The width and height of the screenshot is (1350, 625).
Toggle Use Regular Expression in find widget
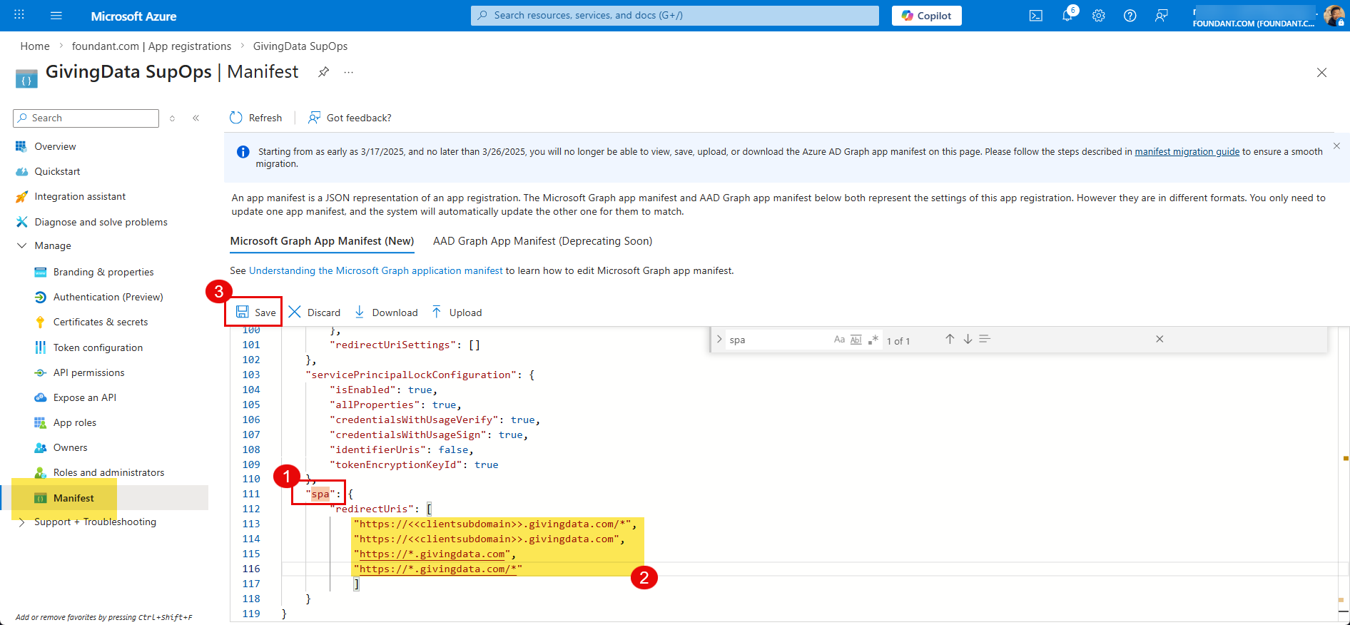point(873,340)
